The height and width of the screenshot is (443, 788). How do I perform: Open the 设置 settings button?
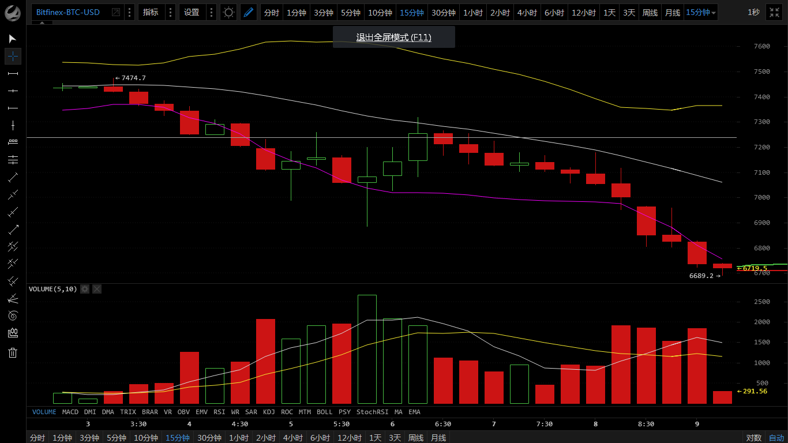192,12
